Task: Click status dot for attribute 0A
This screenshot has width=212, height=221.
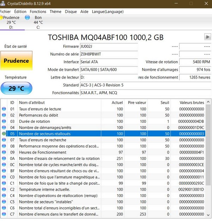Action: [4, 158]
